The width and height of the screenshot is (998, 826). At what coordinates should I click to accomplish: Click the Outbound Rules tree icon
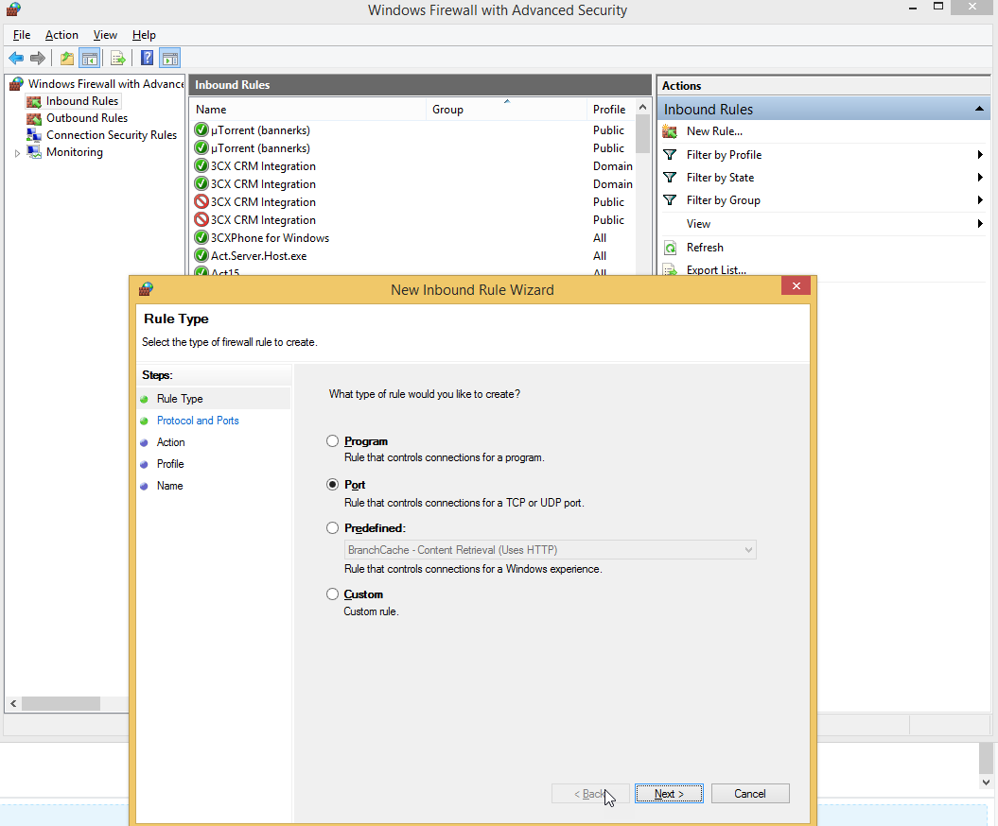coord(34,118)
